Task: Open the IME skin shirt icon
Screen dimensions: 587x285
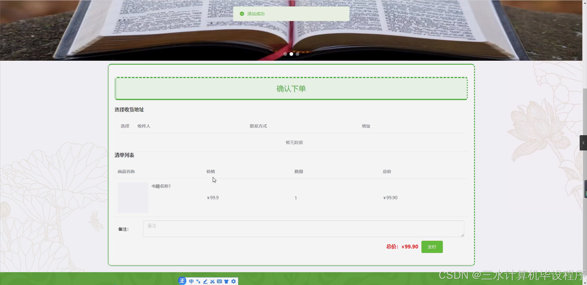Action: point(227,281)
